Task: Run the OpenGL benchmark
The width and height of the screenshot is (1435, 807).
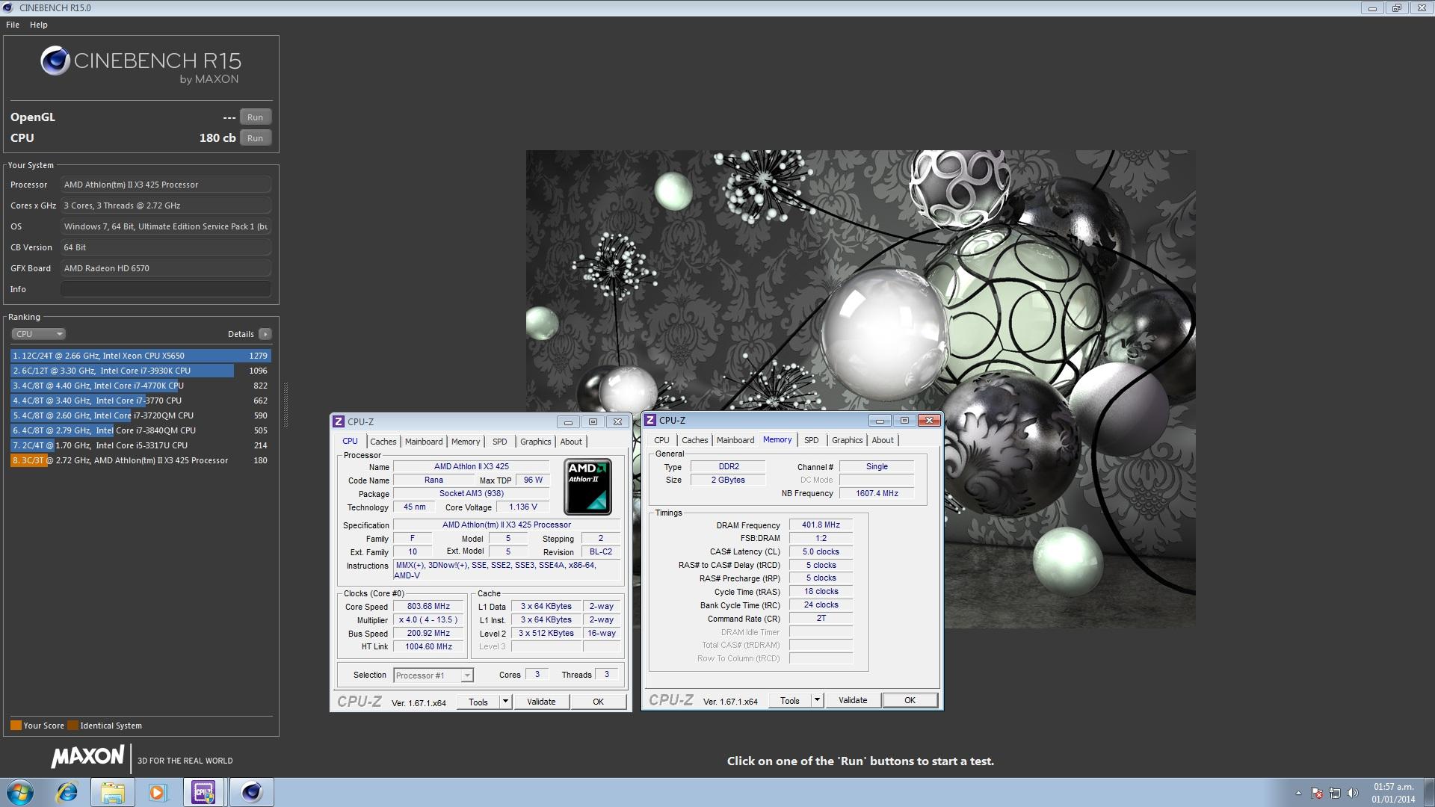Action: [x=256, y=117]
